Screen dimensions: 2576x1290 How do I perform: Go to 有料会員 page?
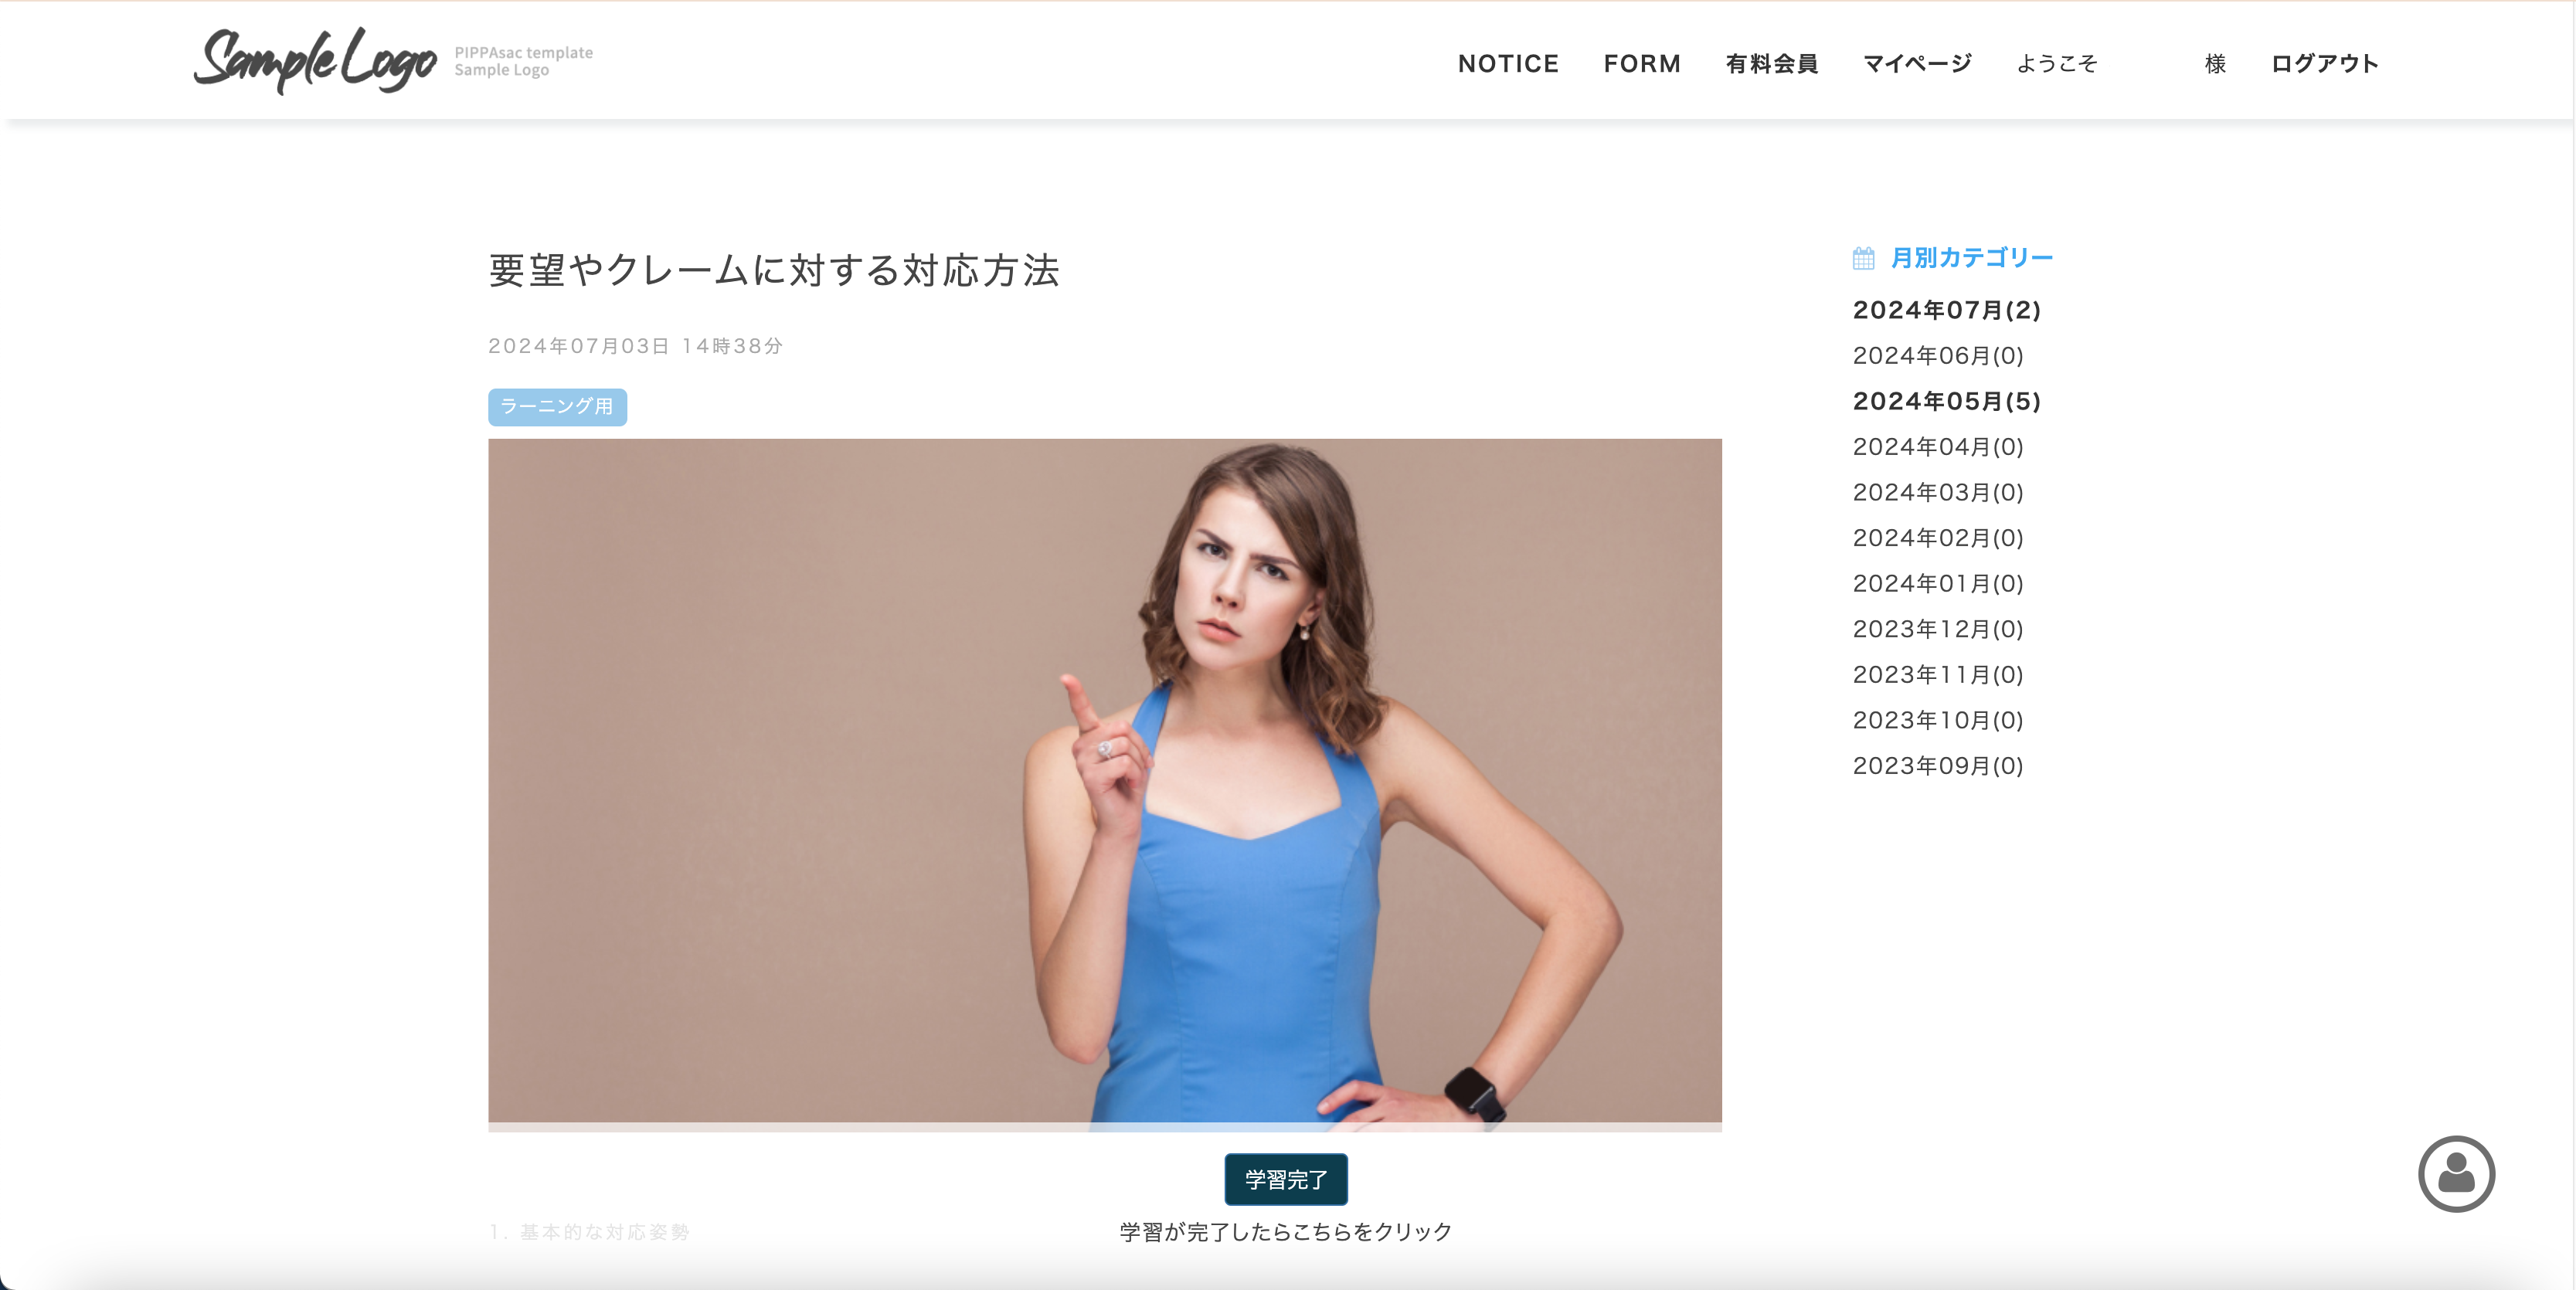(x=1772, y=63)
